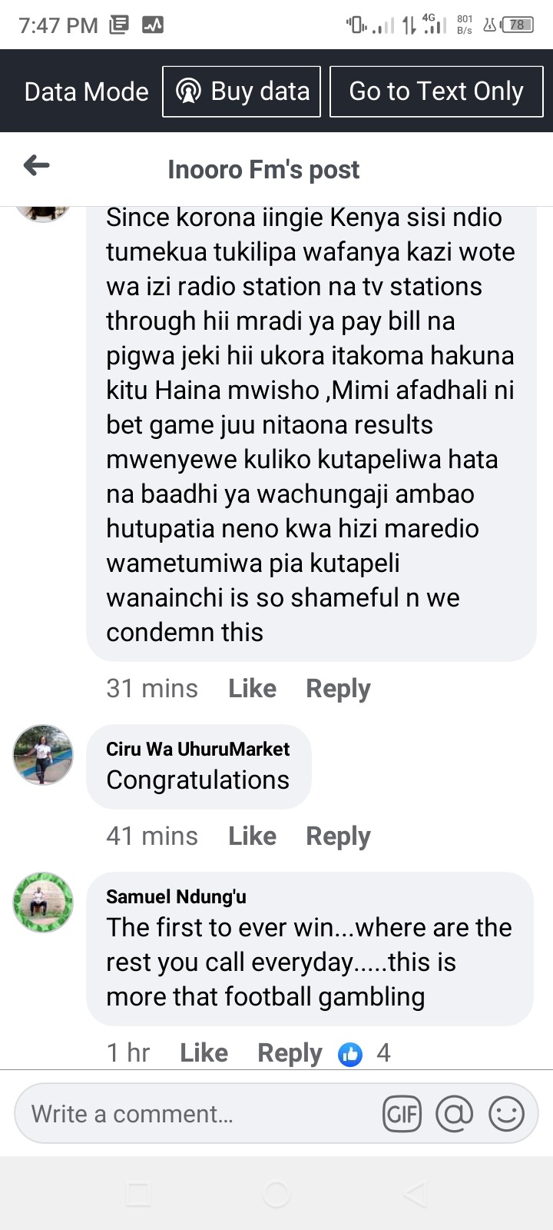
Task: Reply to Samuel Ndung'u's comment
Action: tap(290, 1053)
